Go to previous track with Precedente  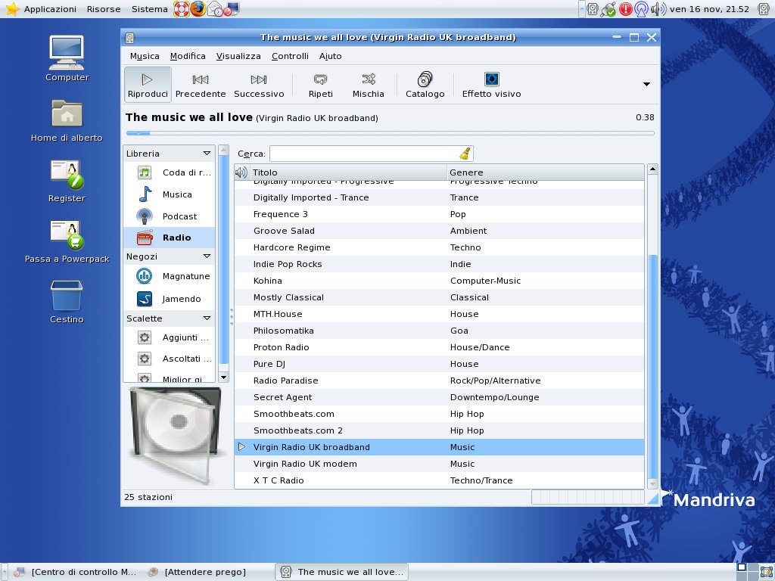(x=200, y=85)
